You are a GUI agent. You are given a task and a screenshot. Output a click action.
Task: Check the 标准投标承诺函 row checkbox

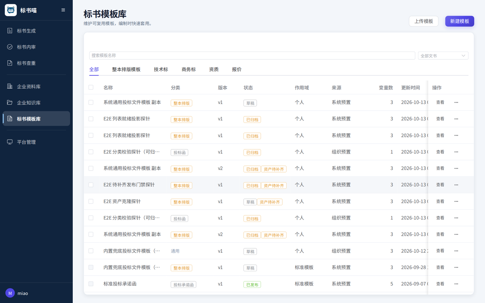91,284
